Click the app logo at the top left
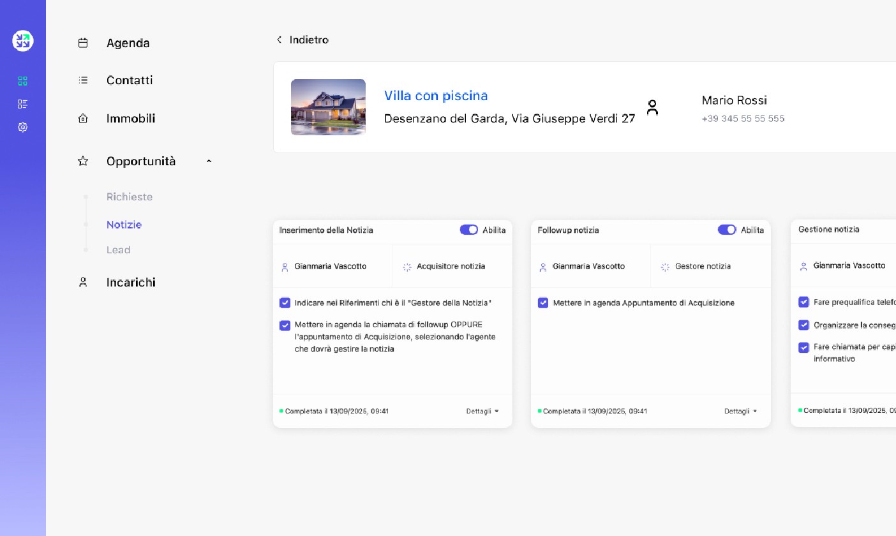Image resolution: width=896 pixels, height=536 pixels. (x=22, y=40)
